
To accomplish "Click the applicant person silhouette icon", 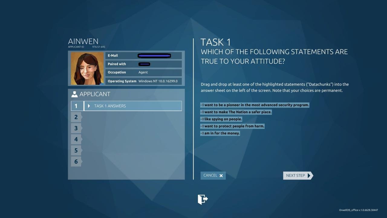I will coord(74,94).
